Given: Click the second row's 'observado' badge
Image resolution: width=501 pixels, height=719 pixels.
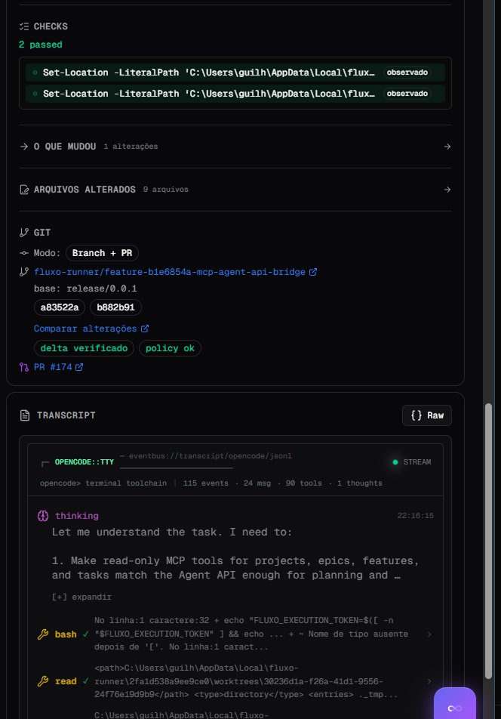Looking at the screenshot, I should click(407, 94).
